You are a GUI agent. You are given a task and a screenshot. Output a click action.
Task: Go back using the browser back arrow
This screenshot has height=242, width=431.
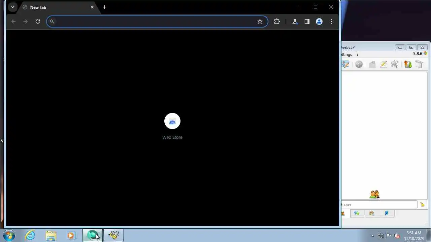[13, 22]
